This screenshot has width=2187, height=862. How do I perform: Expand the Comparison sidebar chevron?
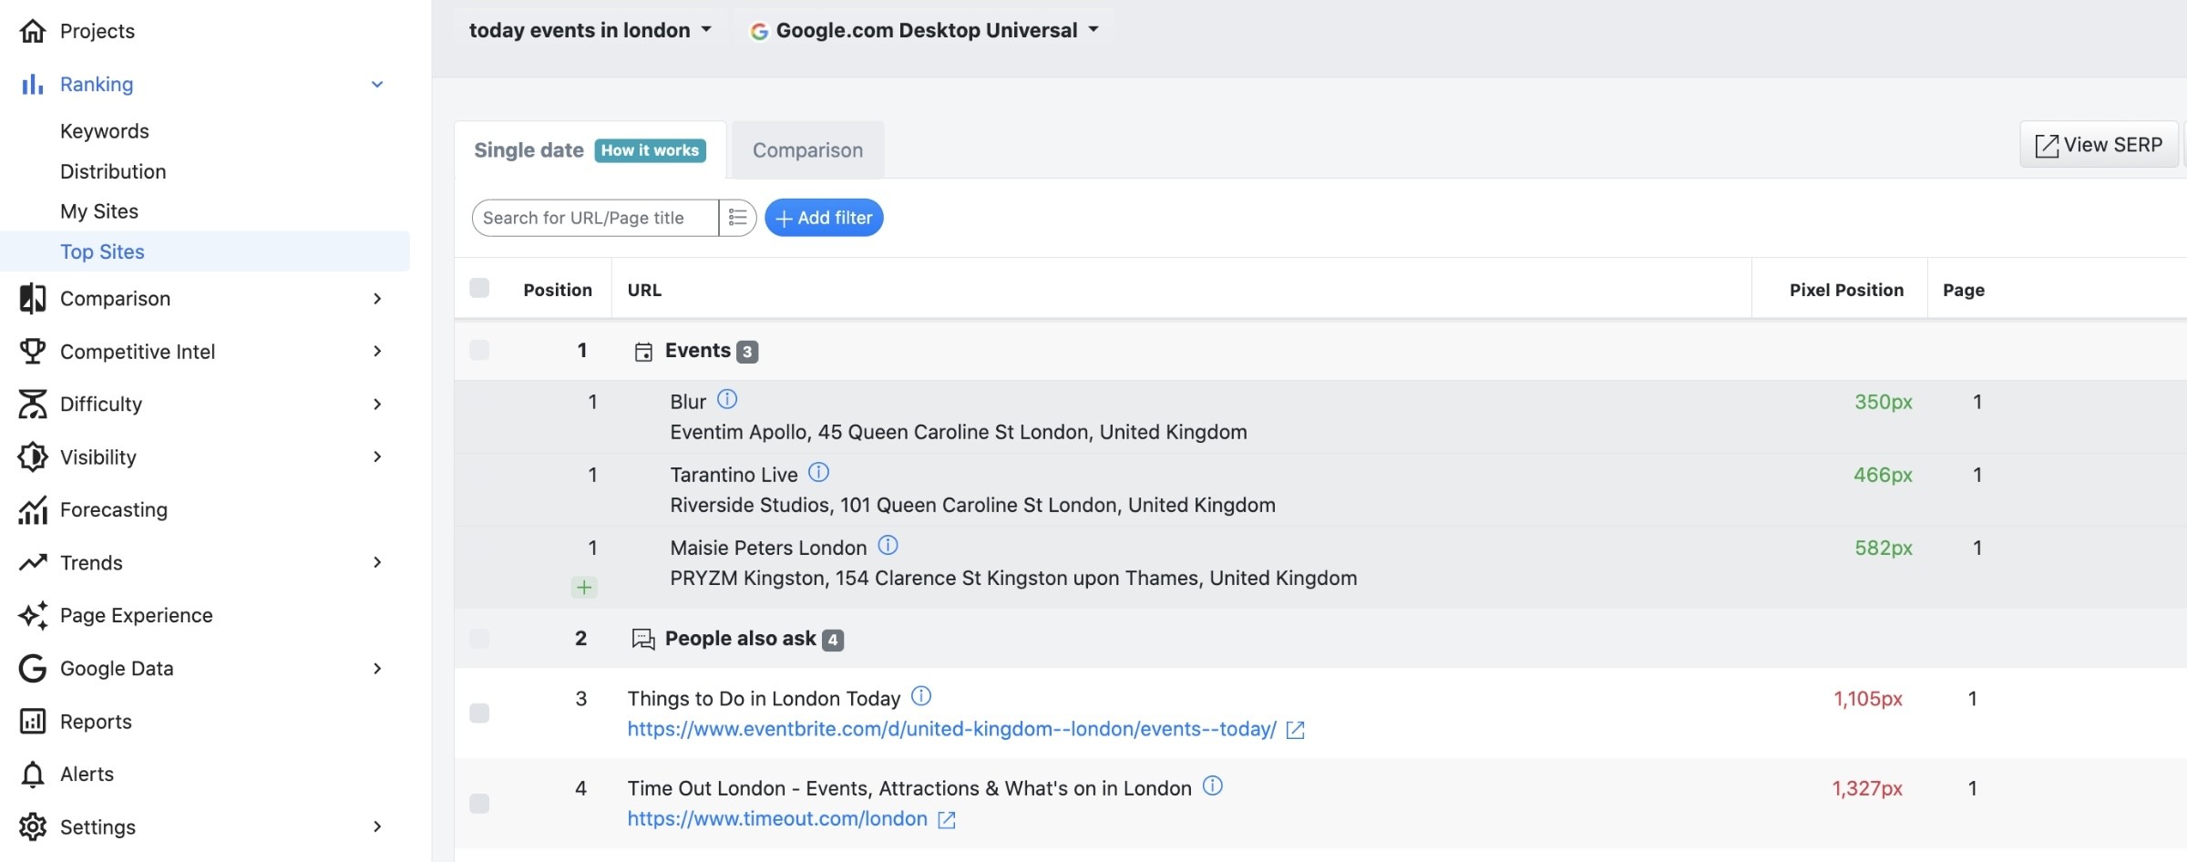(377, 299)
